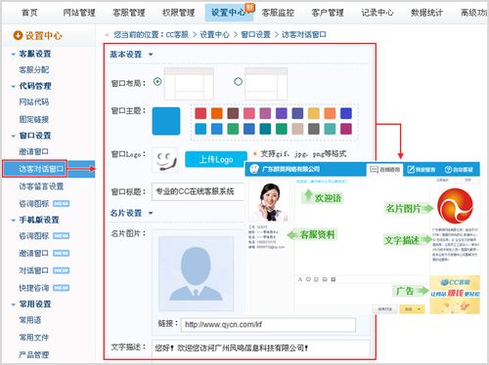Open the 数据统计 top menu tab
The image size is (489, 365).
coord(426,13)
